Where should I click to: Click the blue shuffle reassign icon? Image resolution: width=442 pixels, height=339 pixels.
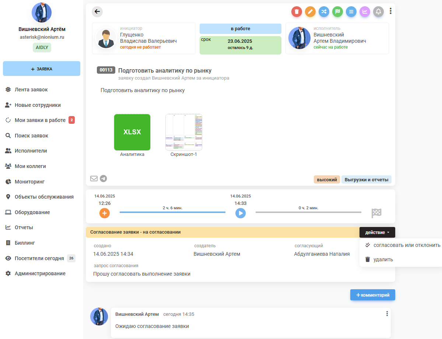pos(324,12)
